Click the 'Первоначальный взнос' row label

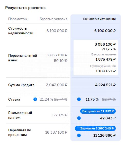(23, 58)
